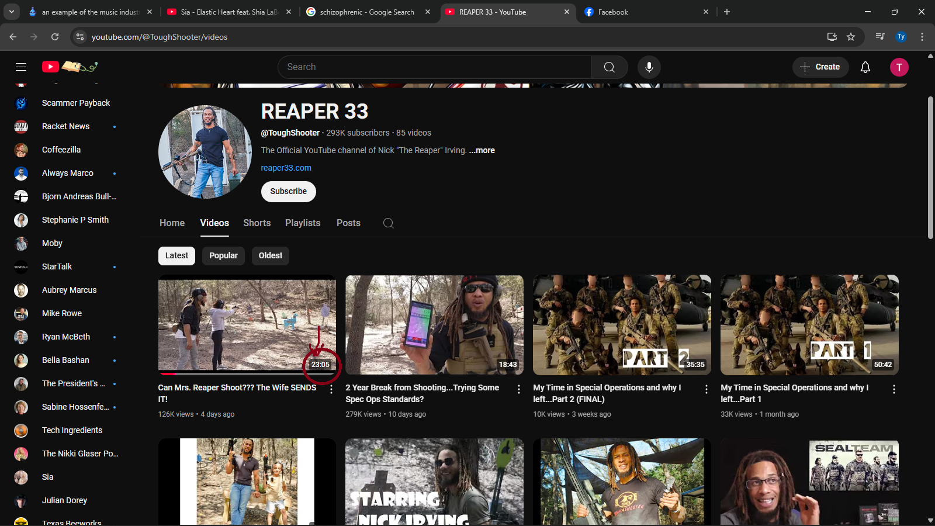Open a new browser tab
This screenshot has width=935, height=526.
click(x=727, y=12)
